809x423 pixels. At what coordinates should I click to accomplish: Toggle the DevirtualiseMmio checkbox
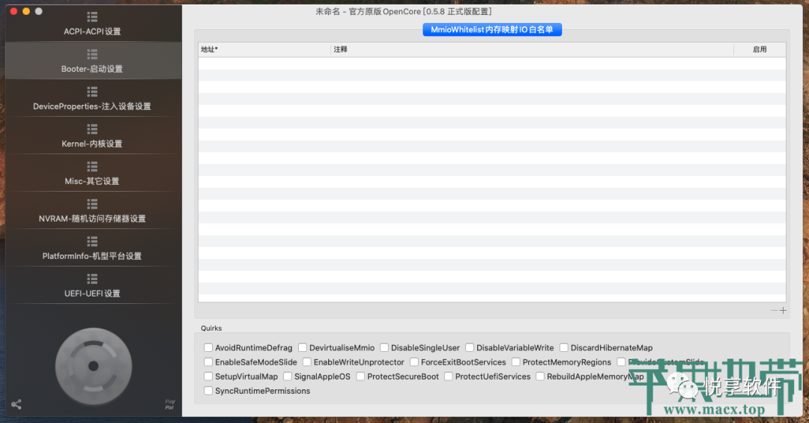tap(303, 347)
